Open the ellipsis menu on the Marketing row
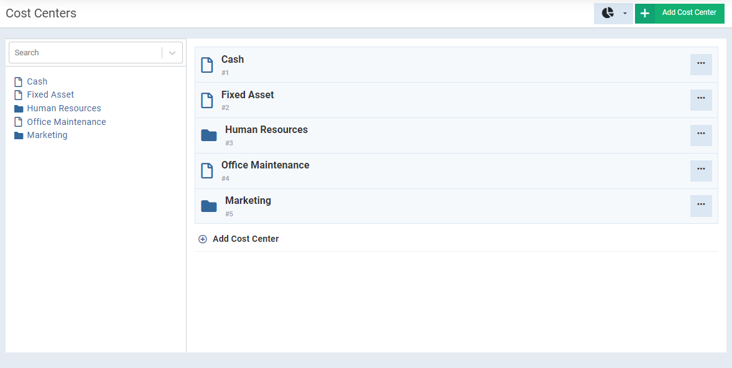Screen dimensions: 732x368 (x=701, y=205)
